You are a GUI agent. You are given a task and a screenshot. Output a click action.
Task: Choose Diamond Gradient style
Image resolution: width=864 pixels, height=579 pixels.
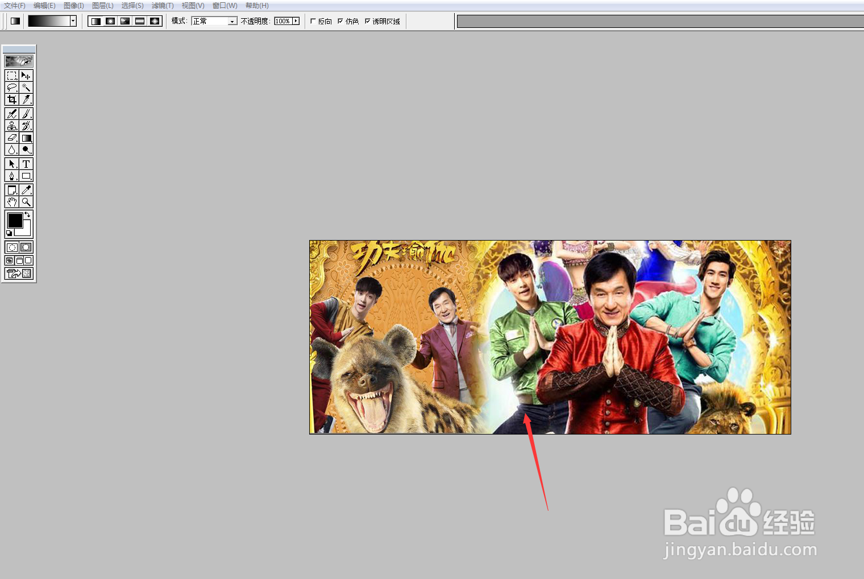point(155,21)
